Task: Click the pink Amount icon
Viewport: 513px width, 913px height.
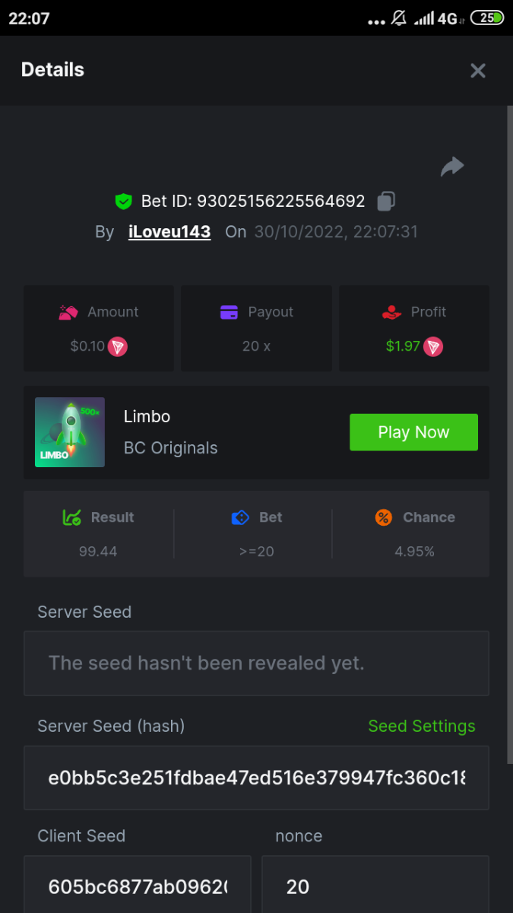Action: (69, 312)
